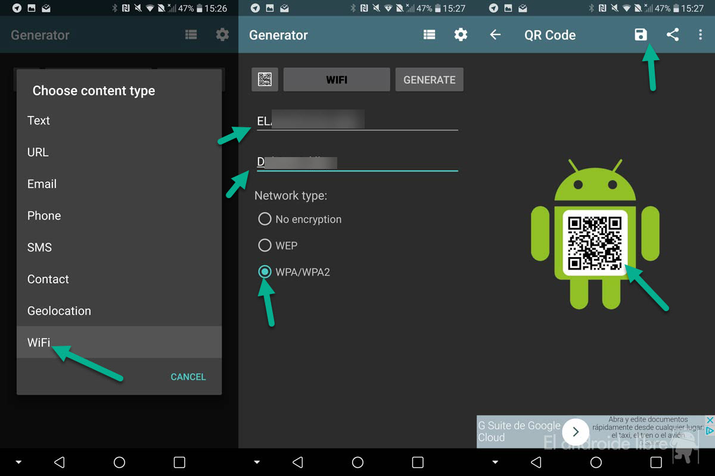
Task: Close the G Suite advertisement
Action: 709,420
